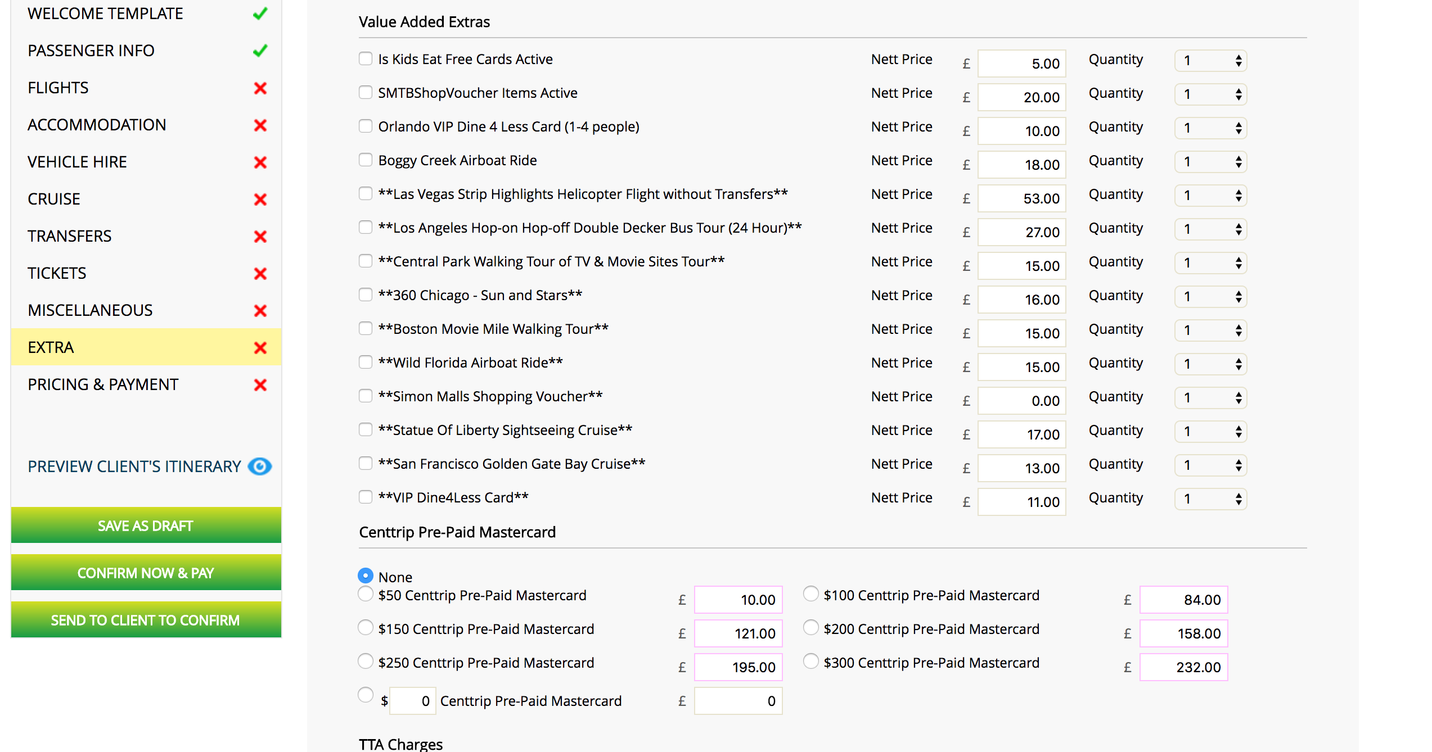Click the red X next to CRUISE

coord(260,200)
